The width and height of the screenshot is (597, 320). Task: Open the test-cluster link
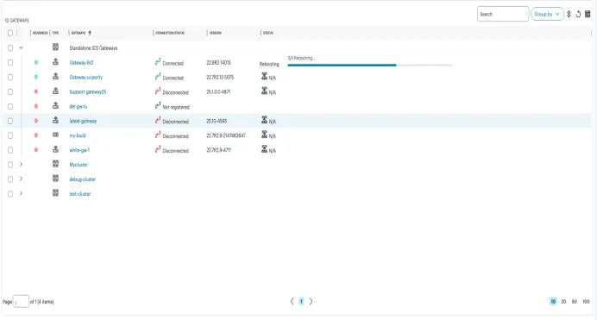80,194
